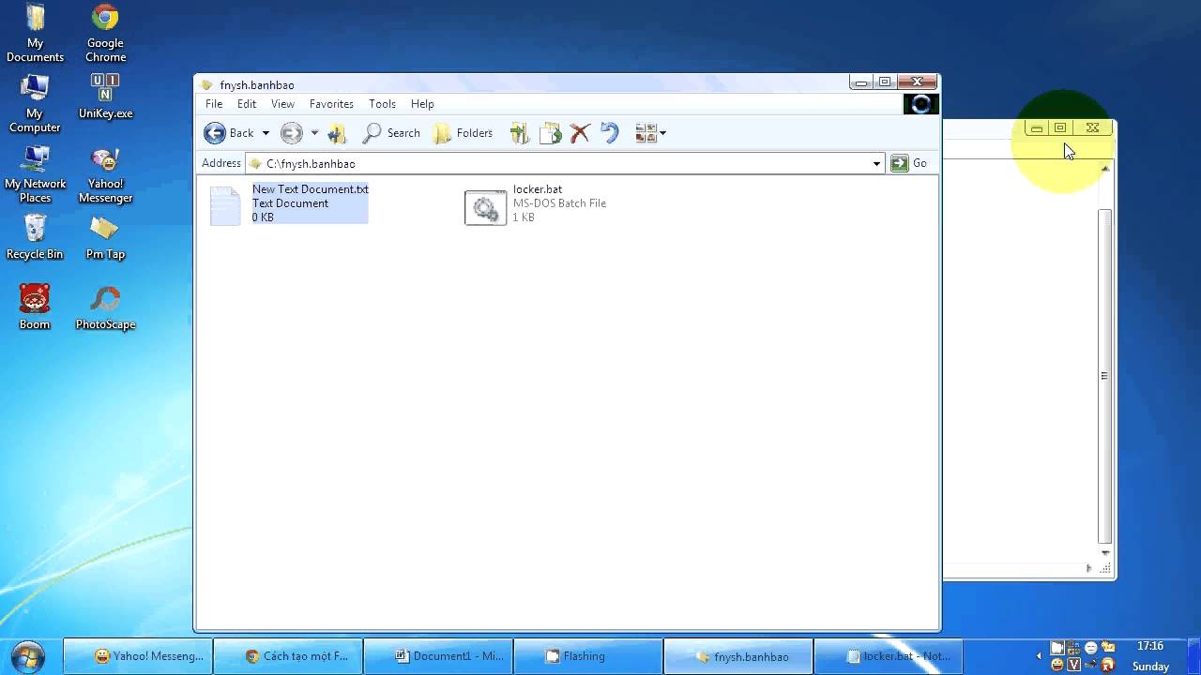Image resolution: width=1201 pixels, height=675 pixels.
Task: Maximize the fnysh.banhbao Explorer window
Action: click(x=885, y=82)
